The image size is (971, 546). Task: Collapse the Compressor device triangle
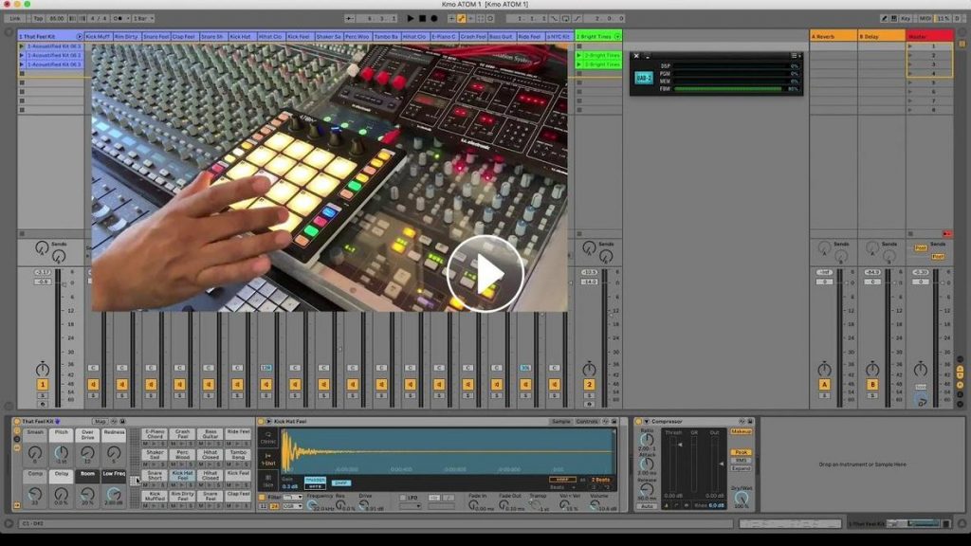coord(647,422)
